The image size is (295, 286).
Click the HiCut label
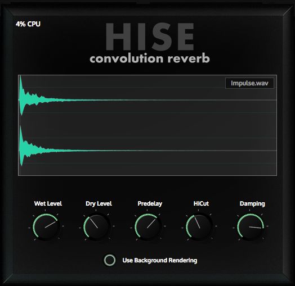click(x=201, y=203)
